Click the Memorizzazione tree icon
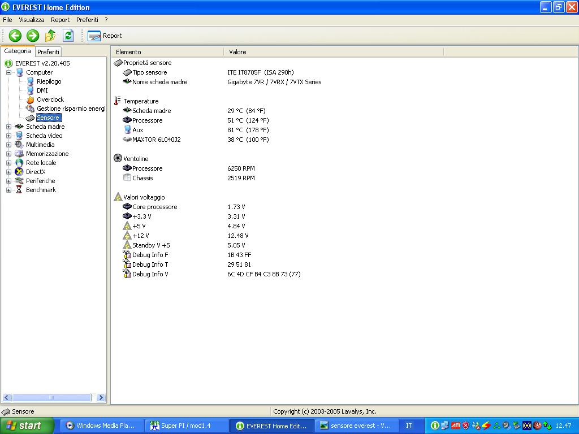 point(19,154)
